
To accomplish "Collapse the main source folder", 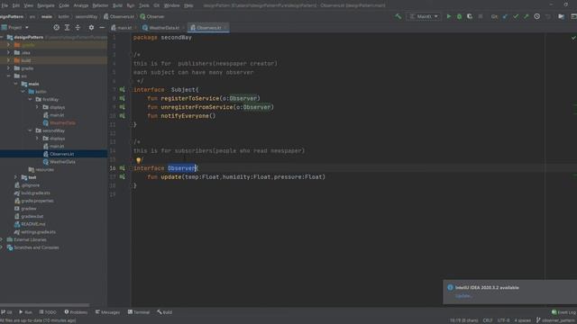I will click(16, 84).
